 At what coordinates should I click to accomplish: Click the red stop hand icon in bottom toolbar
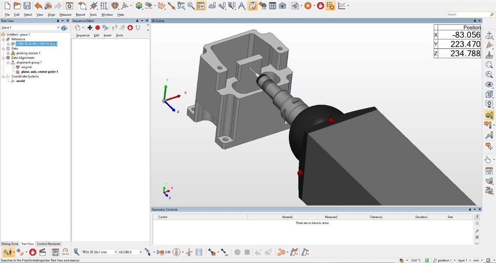tap(33, 252)
